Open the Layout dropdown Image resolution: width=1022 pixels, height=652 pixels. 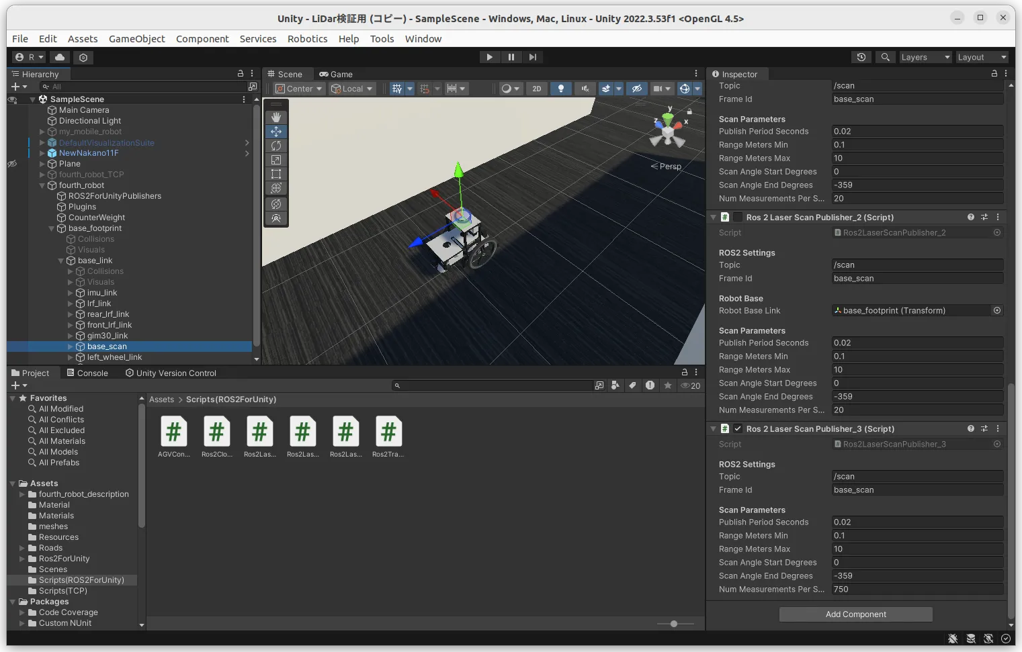982,57
